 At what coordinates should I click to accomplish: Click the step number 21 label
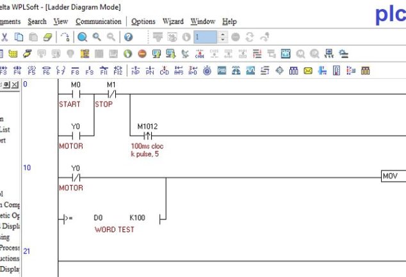coord(27,251)
